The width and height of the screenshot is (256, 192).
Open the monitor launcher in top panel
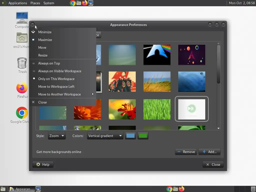coord(91,3)
